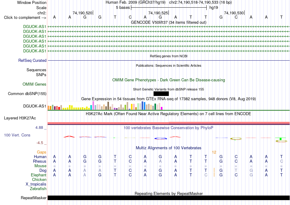Open 'Publications: Sequences in Scientific Articles' title
The width and height of the screenshot is (290, 205).
tap(169, 65)
